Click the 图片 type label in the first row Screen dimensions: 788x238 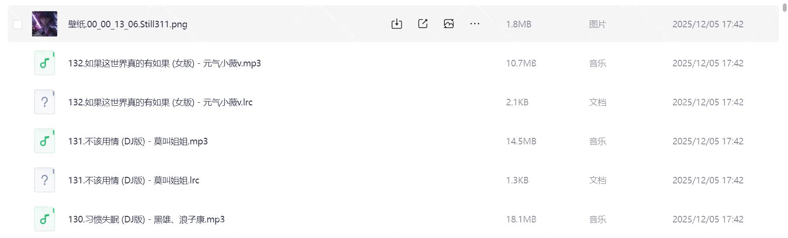(x=597, y=24)
